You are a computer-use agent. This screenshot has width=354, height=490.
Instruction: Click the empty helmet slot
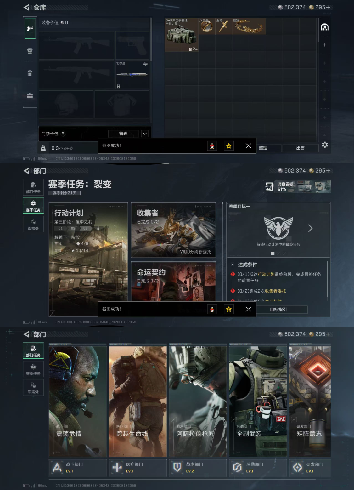(66, 104)
